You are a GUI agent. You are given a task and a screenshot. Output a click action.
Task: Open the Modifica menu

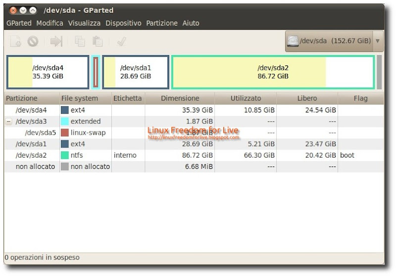pos(50,23)
